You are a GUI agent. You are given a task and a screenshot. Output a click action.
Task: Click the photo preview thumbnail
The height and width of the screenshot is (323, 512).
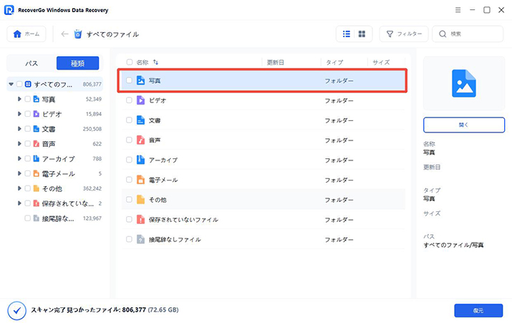point(464,83)
